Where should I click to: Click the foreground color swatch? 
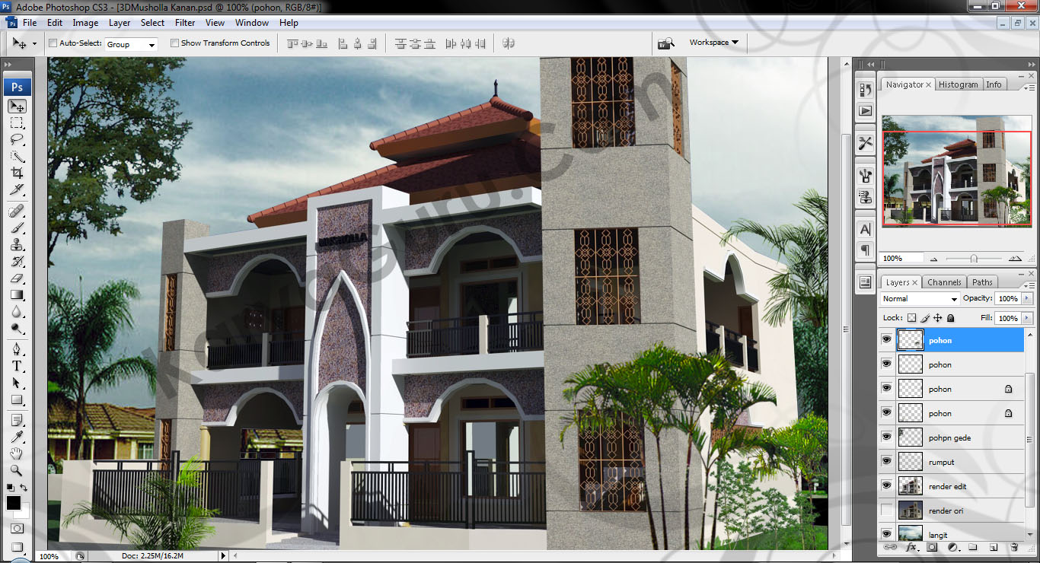tap(14, 503)
